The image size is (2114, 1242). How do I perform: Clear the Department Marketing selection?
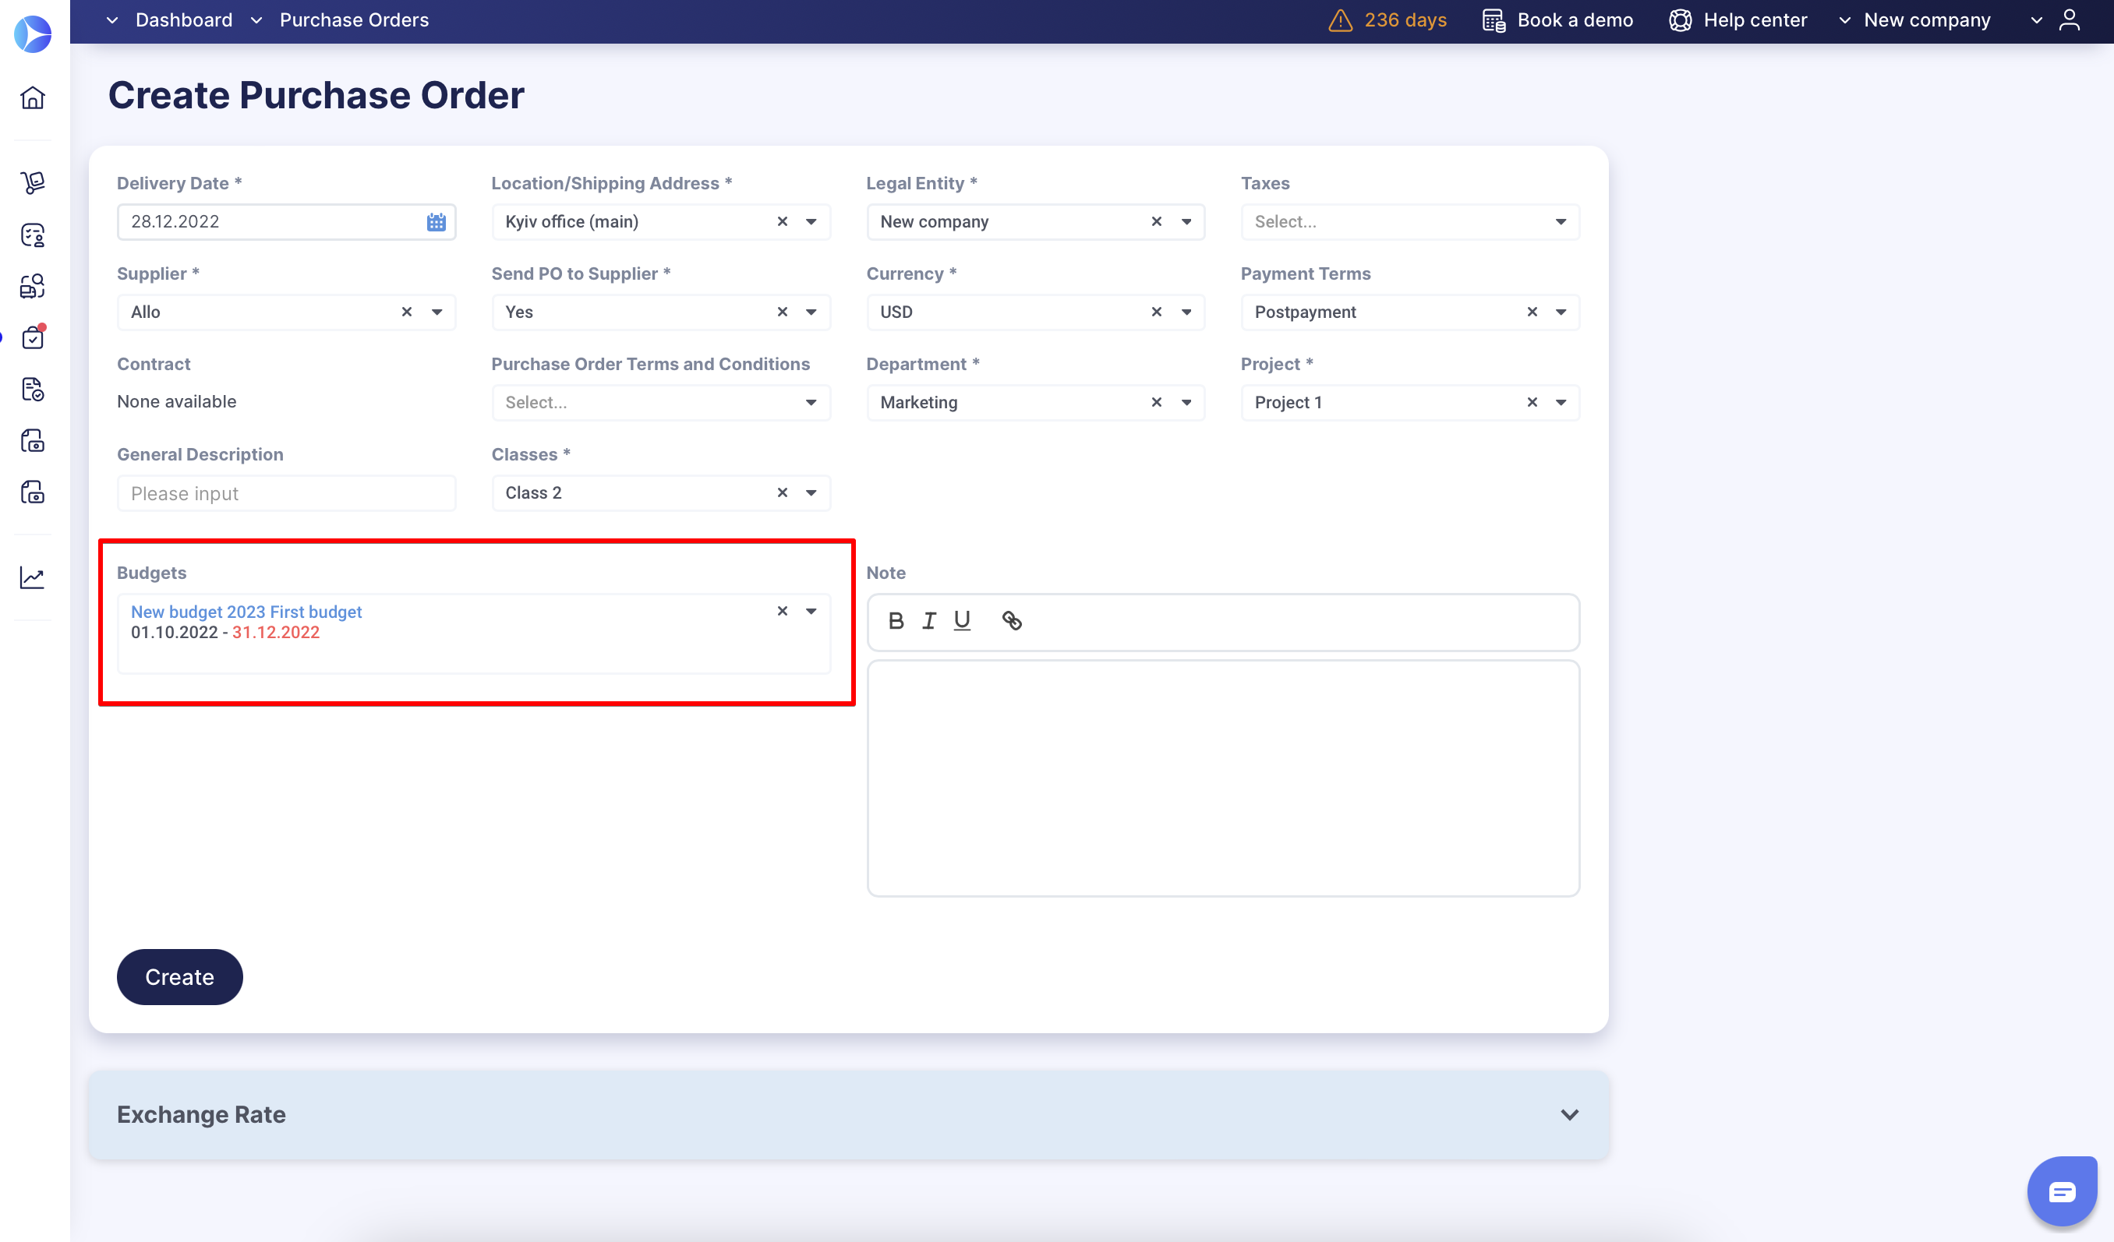pos(1157,403)
